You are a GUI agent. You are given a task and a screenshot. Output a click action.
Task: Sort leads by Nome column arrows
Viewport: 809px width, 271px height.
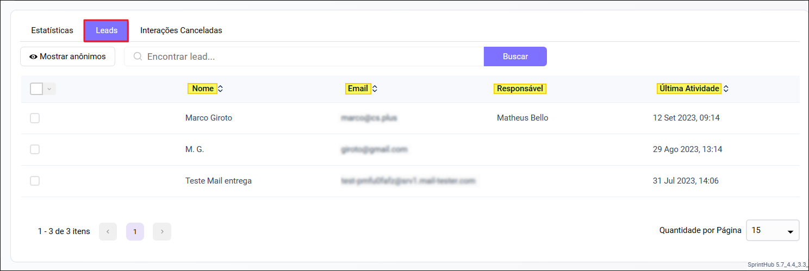[220, 89]
